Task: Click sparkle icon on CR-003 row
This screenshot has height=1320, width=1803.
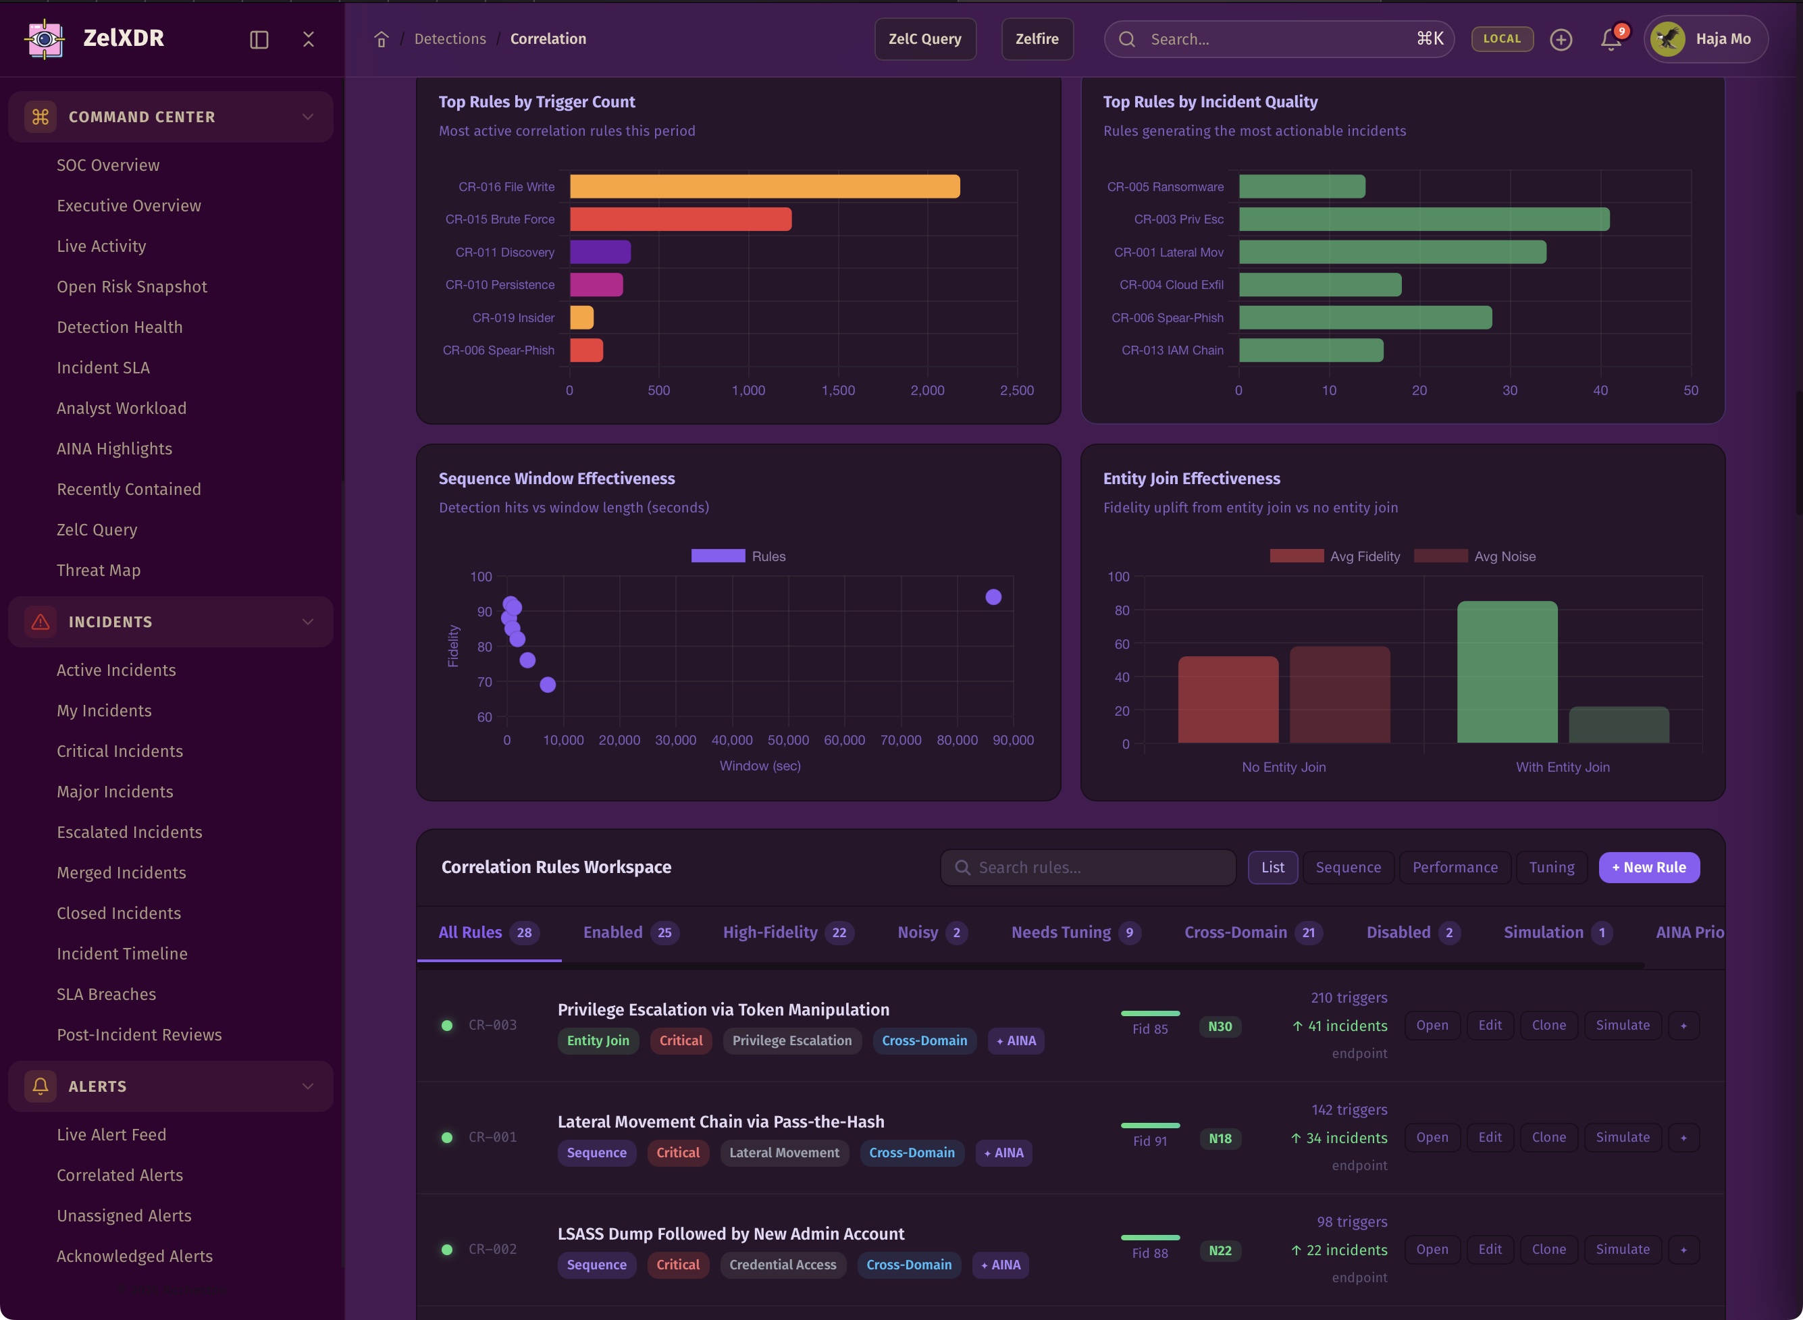Action: [x=1683, y=1025]
